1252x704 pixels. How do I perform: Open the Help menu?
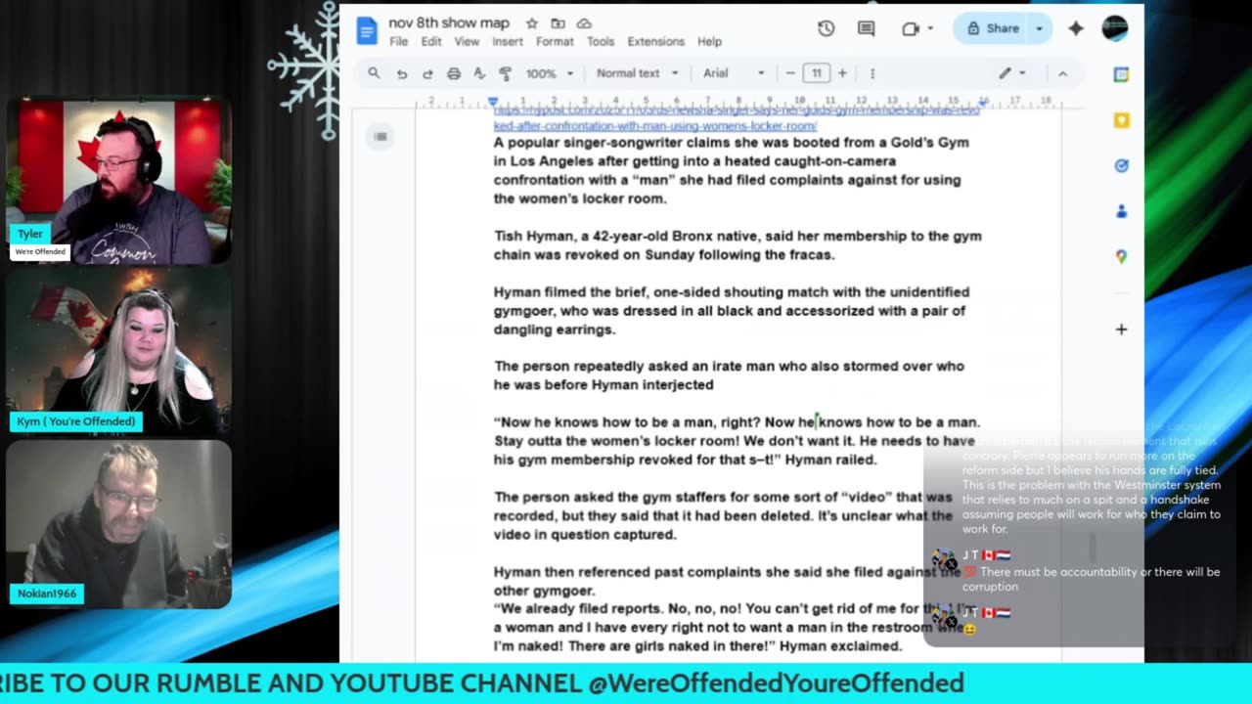click(x=709, y=42)
